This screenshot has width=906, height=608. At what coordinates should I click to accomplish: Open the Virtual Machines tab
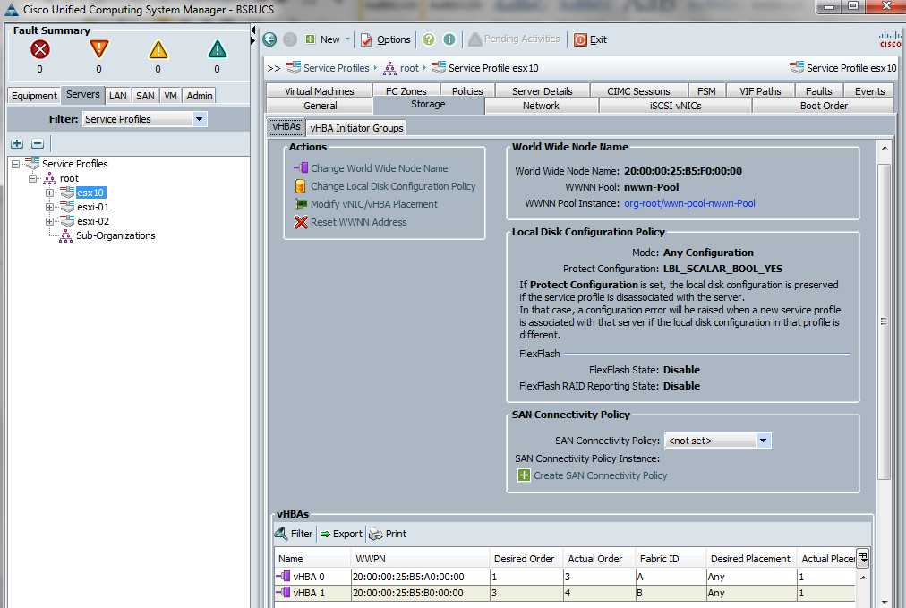coord(319,90)
